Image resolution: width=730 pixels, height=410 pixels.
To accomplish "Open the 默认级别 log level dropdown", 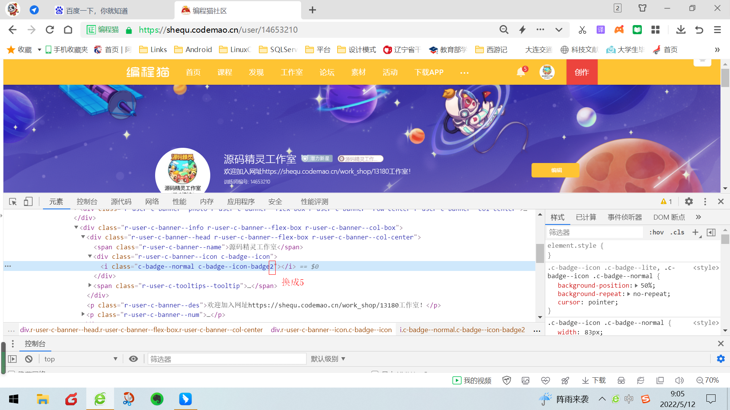I will (x=328, y=359).
